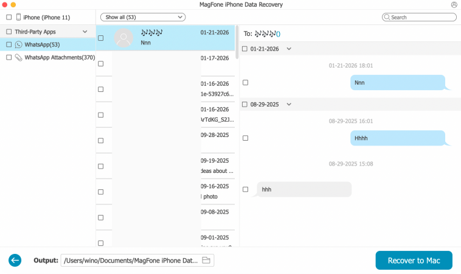The image size is (461, 274).
Task: Open the conversation dated 09-08-2025
Action: click(x=165, y=217)
